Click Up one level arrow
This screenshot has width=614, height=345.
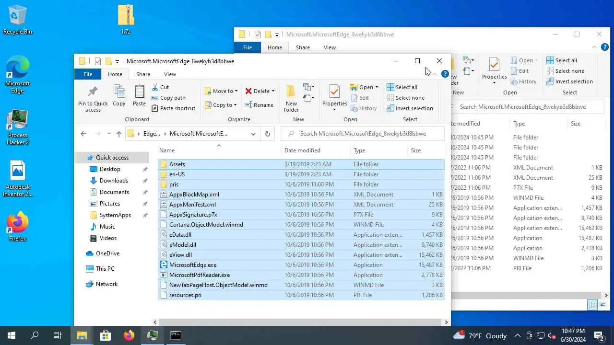tap(119, 134)
